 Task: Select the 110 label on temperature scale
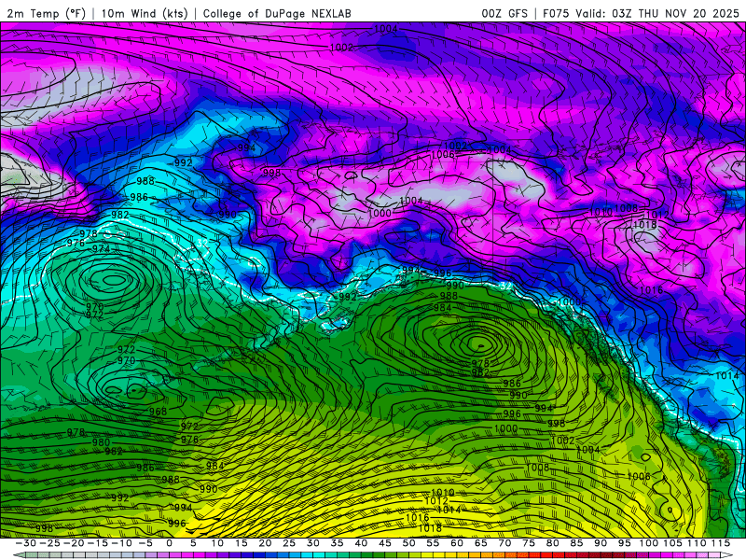coord(697,543)
